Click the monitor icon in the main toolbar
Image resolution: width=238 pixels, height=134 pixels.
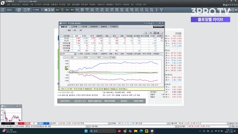click(52, 10)
